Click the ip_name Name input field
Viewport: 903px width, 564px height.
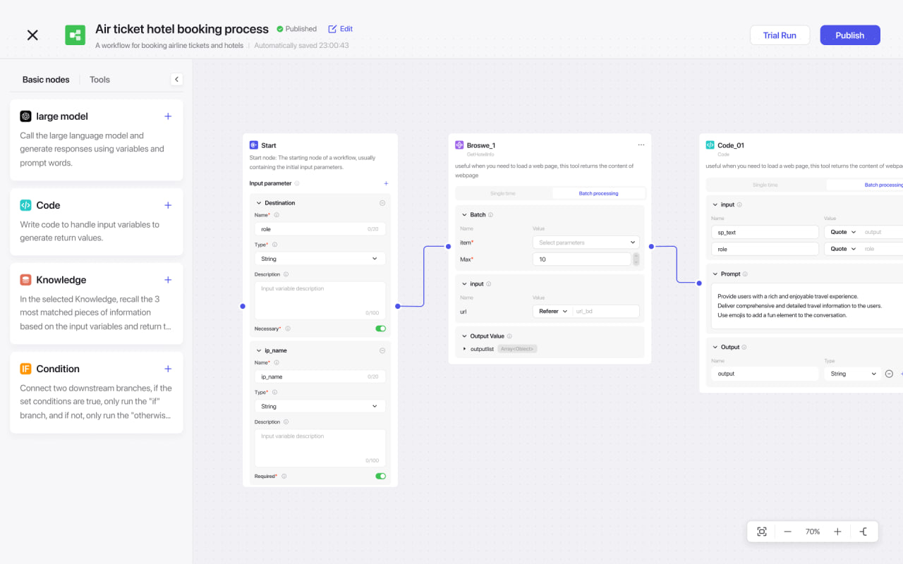click(x=320, y=376)
